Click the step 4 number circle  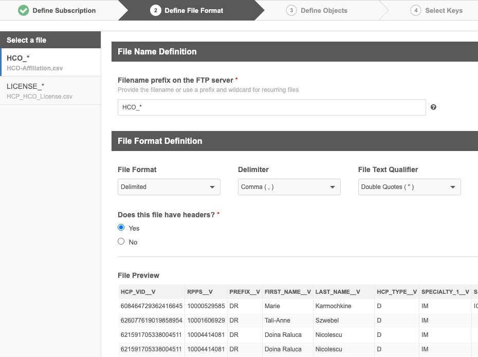coord(416,10)
